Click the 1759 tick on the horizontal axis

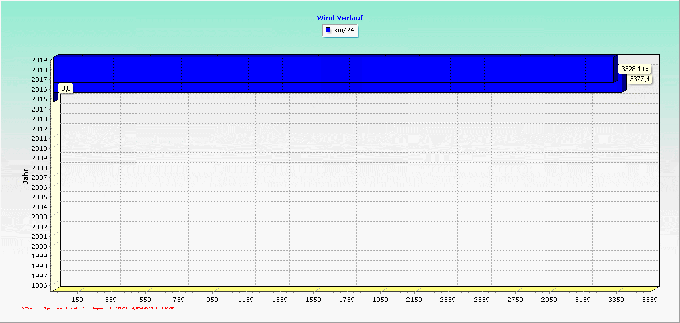pyautogui.click(x=346, y=299)
